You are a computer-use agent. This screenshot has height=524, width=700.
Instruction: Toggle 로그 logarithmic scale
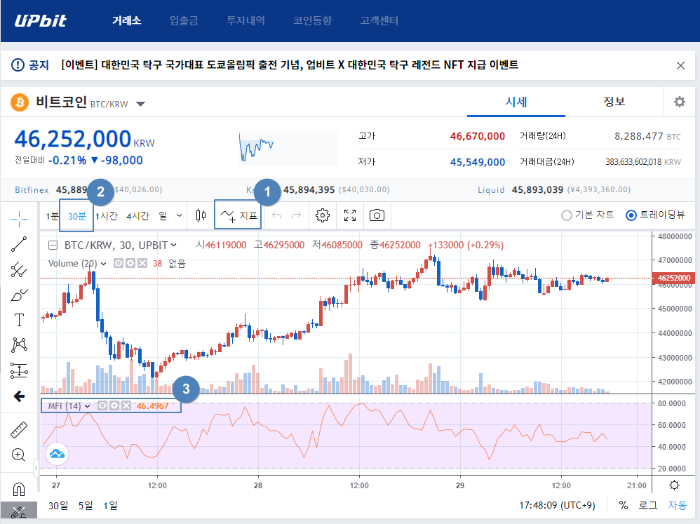648,505
